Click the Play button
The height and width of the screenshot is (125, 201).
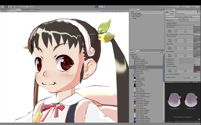97,7
